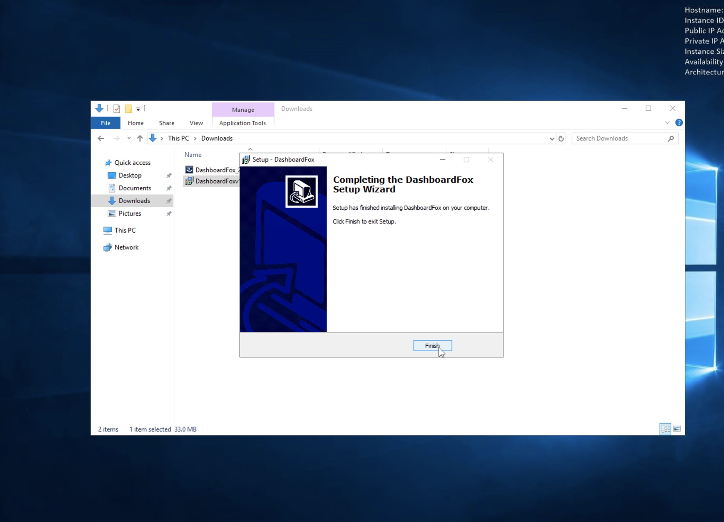This screenshot has width=724, height=522.
Task: Sort files by Name column header
Action: [x=193, y=155]
